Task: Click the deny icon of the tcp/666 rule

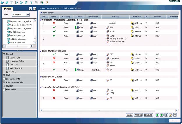Action: (54, 23)
